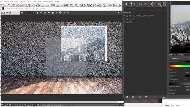Collapse the right preview panel arrow
Viewport: 190px width, 107px height.
click(x=168, y=50)
